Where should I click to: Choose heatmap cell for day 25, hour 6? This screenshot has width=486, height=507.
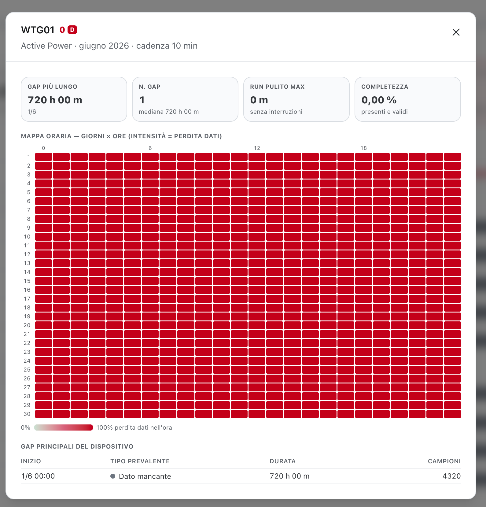(x=150, y=370)
